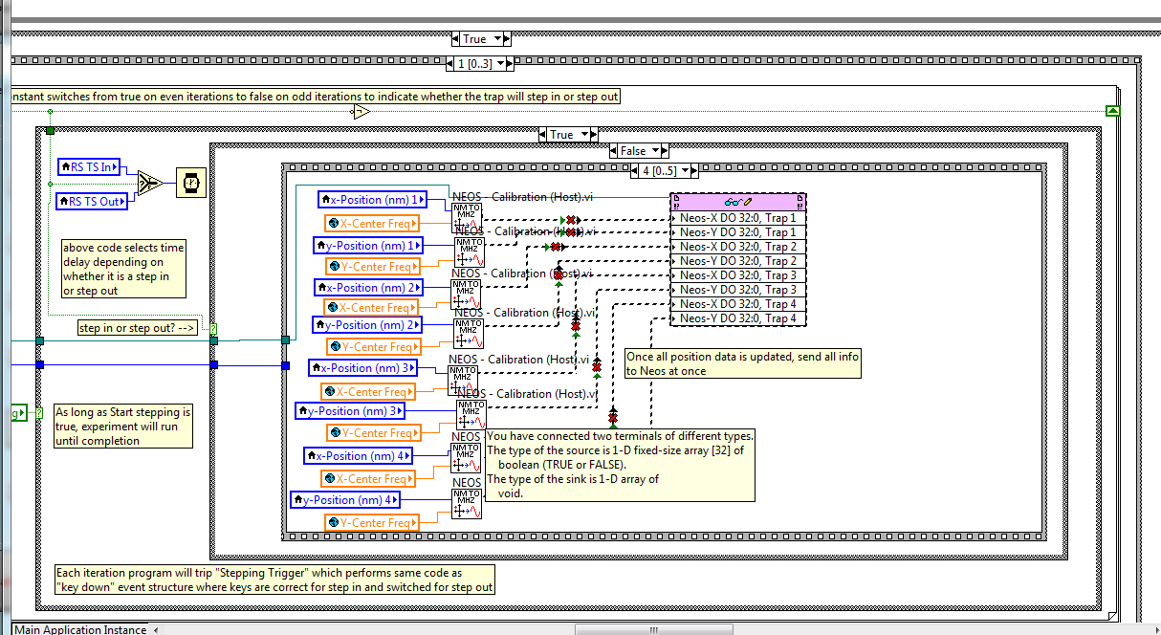Click 'Neos-Y DO 32:0, Trap 2' I/O item

coord(737,261)
